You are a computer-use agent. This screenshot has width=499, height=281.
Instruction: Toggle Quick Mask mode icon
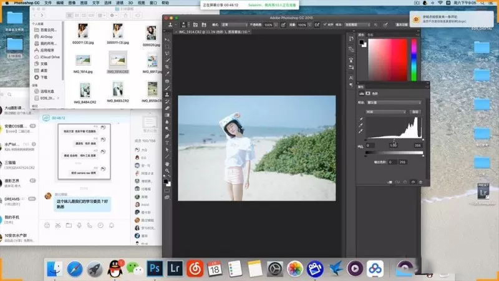point(167,190)
